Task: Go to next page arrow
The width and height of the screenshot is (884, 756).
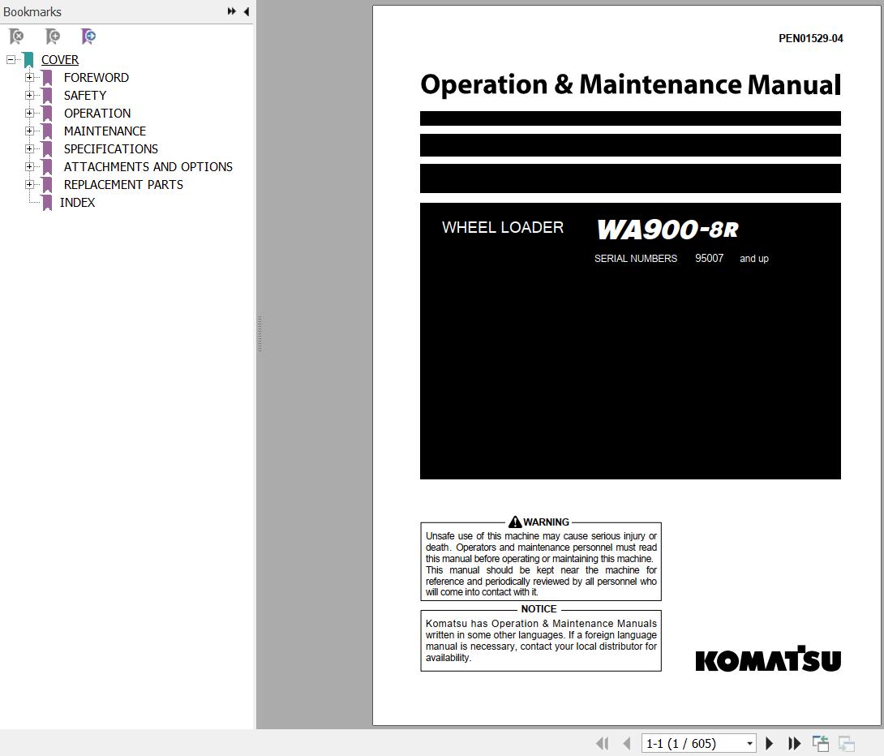Action: pyautogui.click(x=769, y=744)
